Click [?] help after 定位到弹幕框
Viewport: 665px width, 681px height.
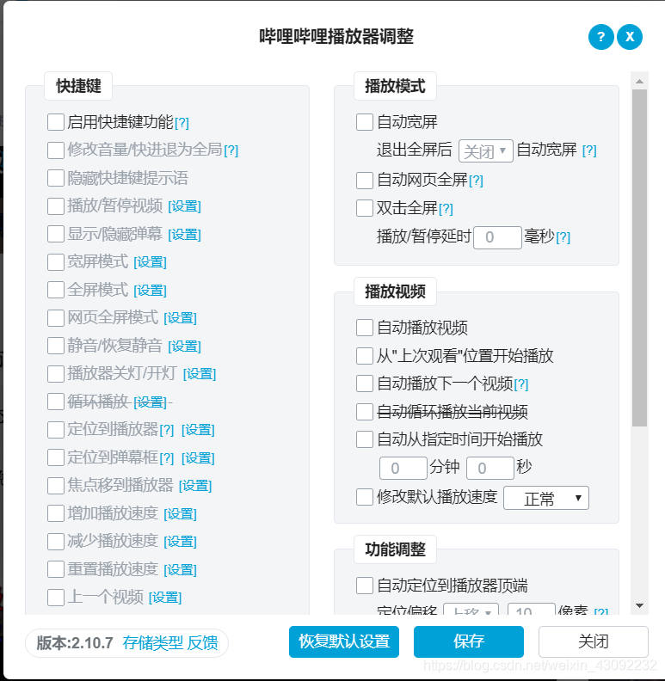167,458
